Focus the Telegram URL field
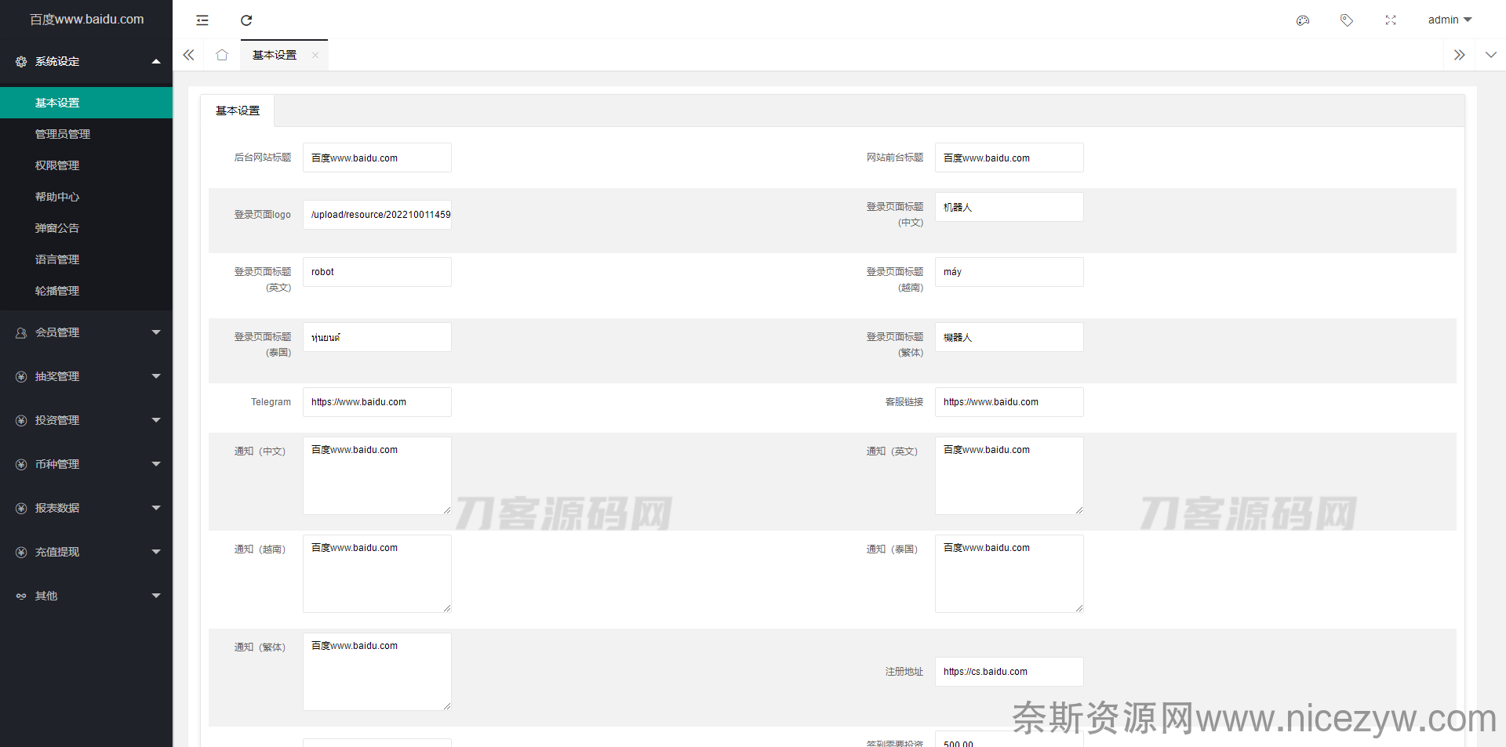1506x747 pixels. click(x=377, y=402)
